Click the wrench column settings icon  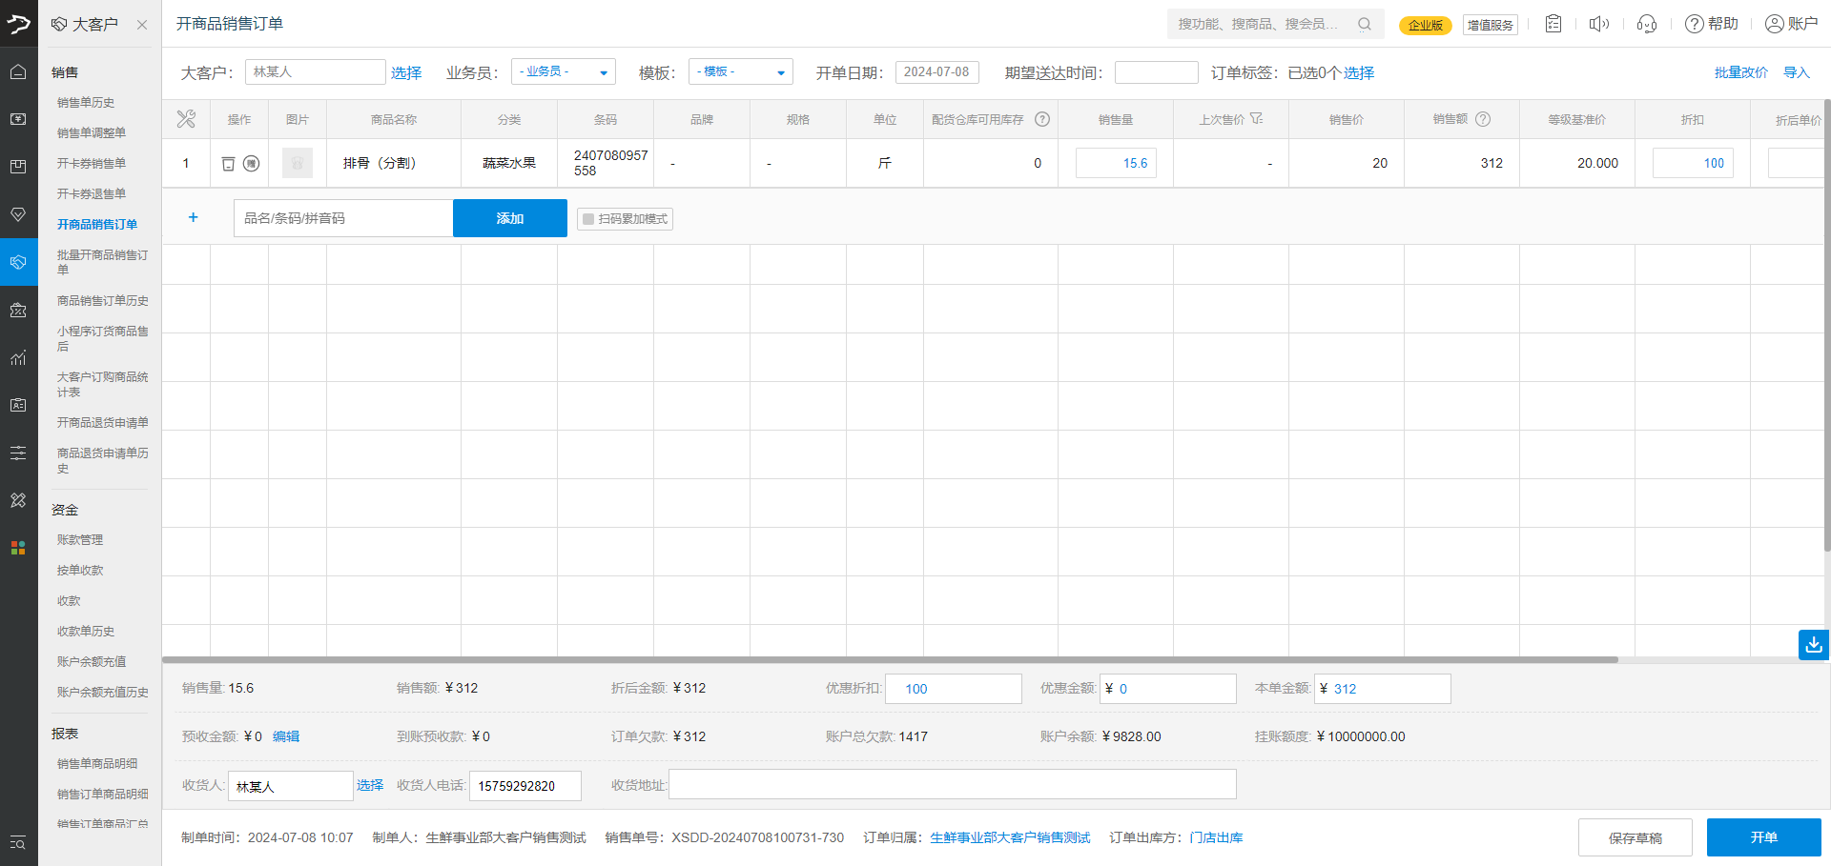[186, 119]
